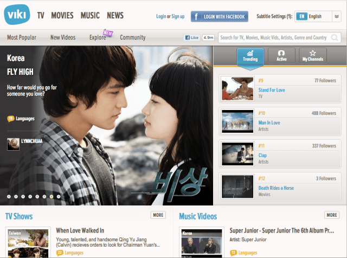Click the My Channels star icon
The image size is (347, 258).
pyautogui.click(x=312, y=53)
